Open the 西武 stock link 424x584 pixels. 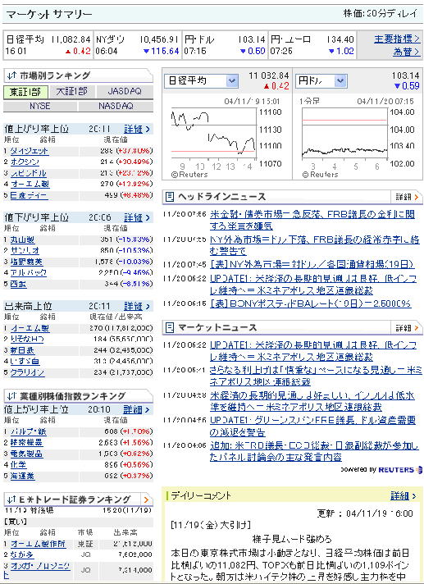(x=18, y=284)
